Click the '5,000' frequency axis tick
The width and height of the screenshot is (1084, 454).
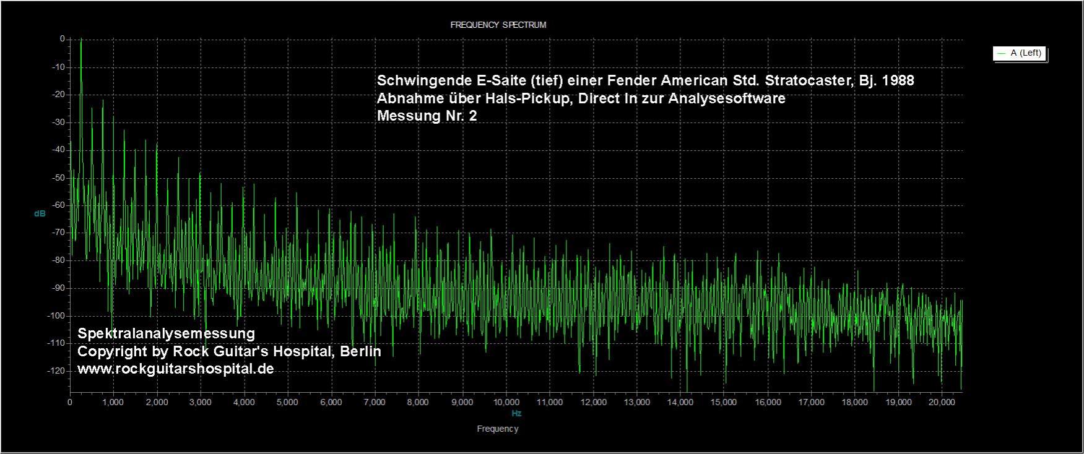pyautogui.click(x=287, y=402)
